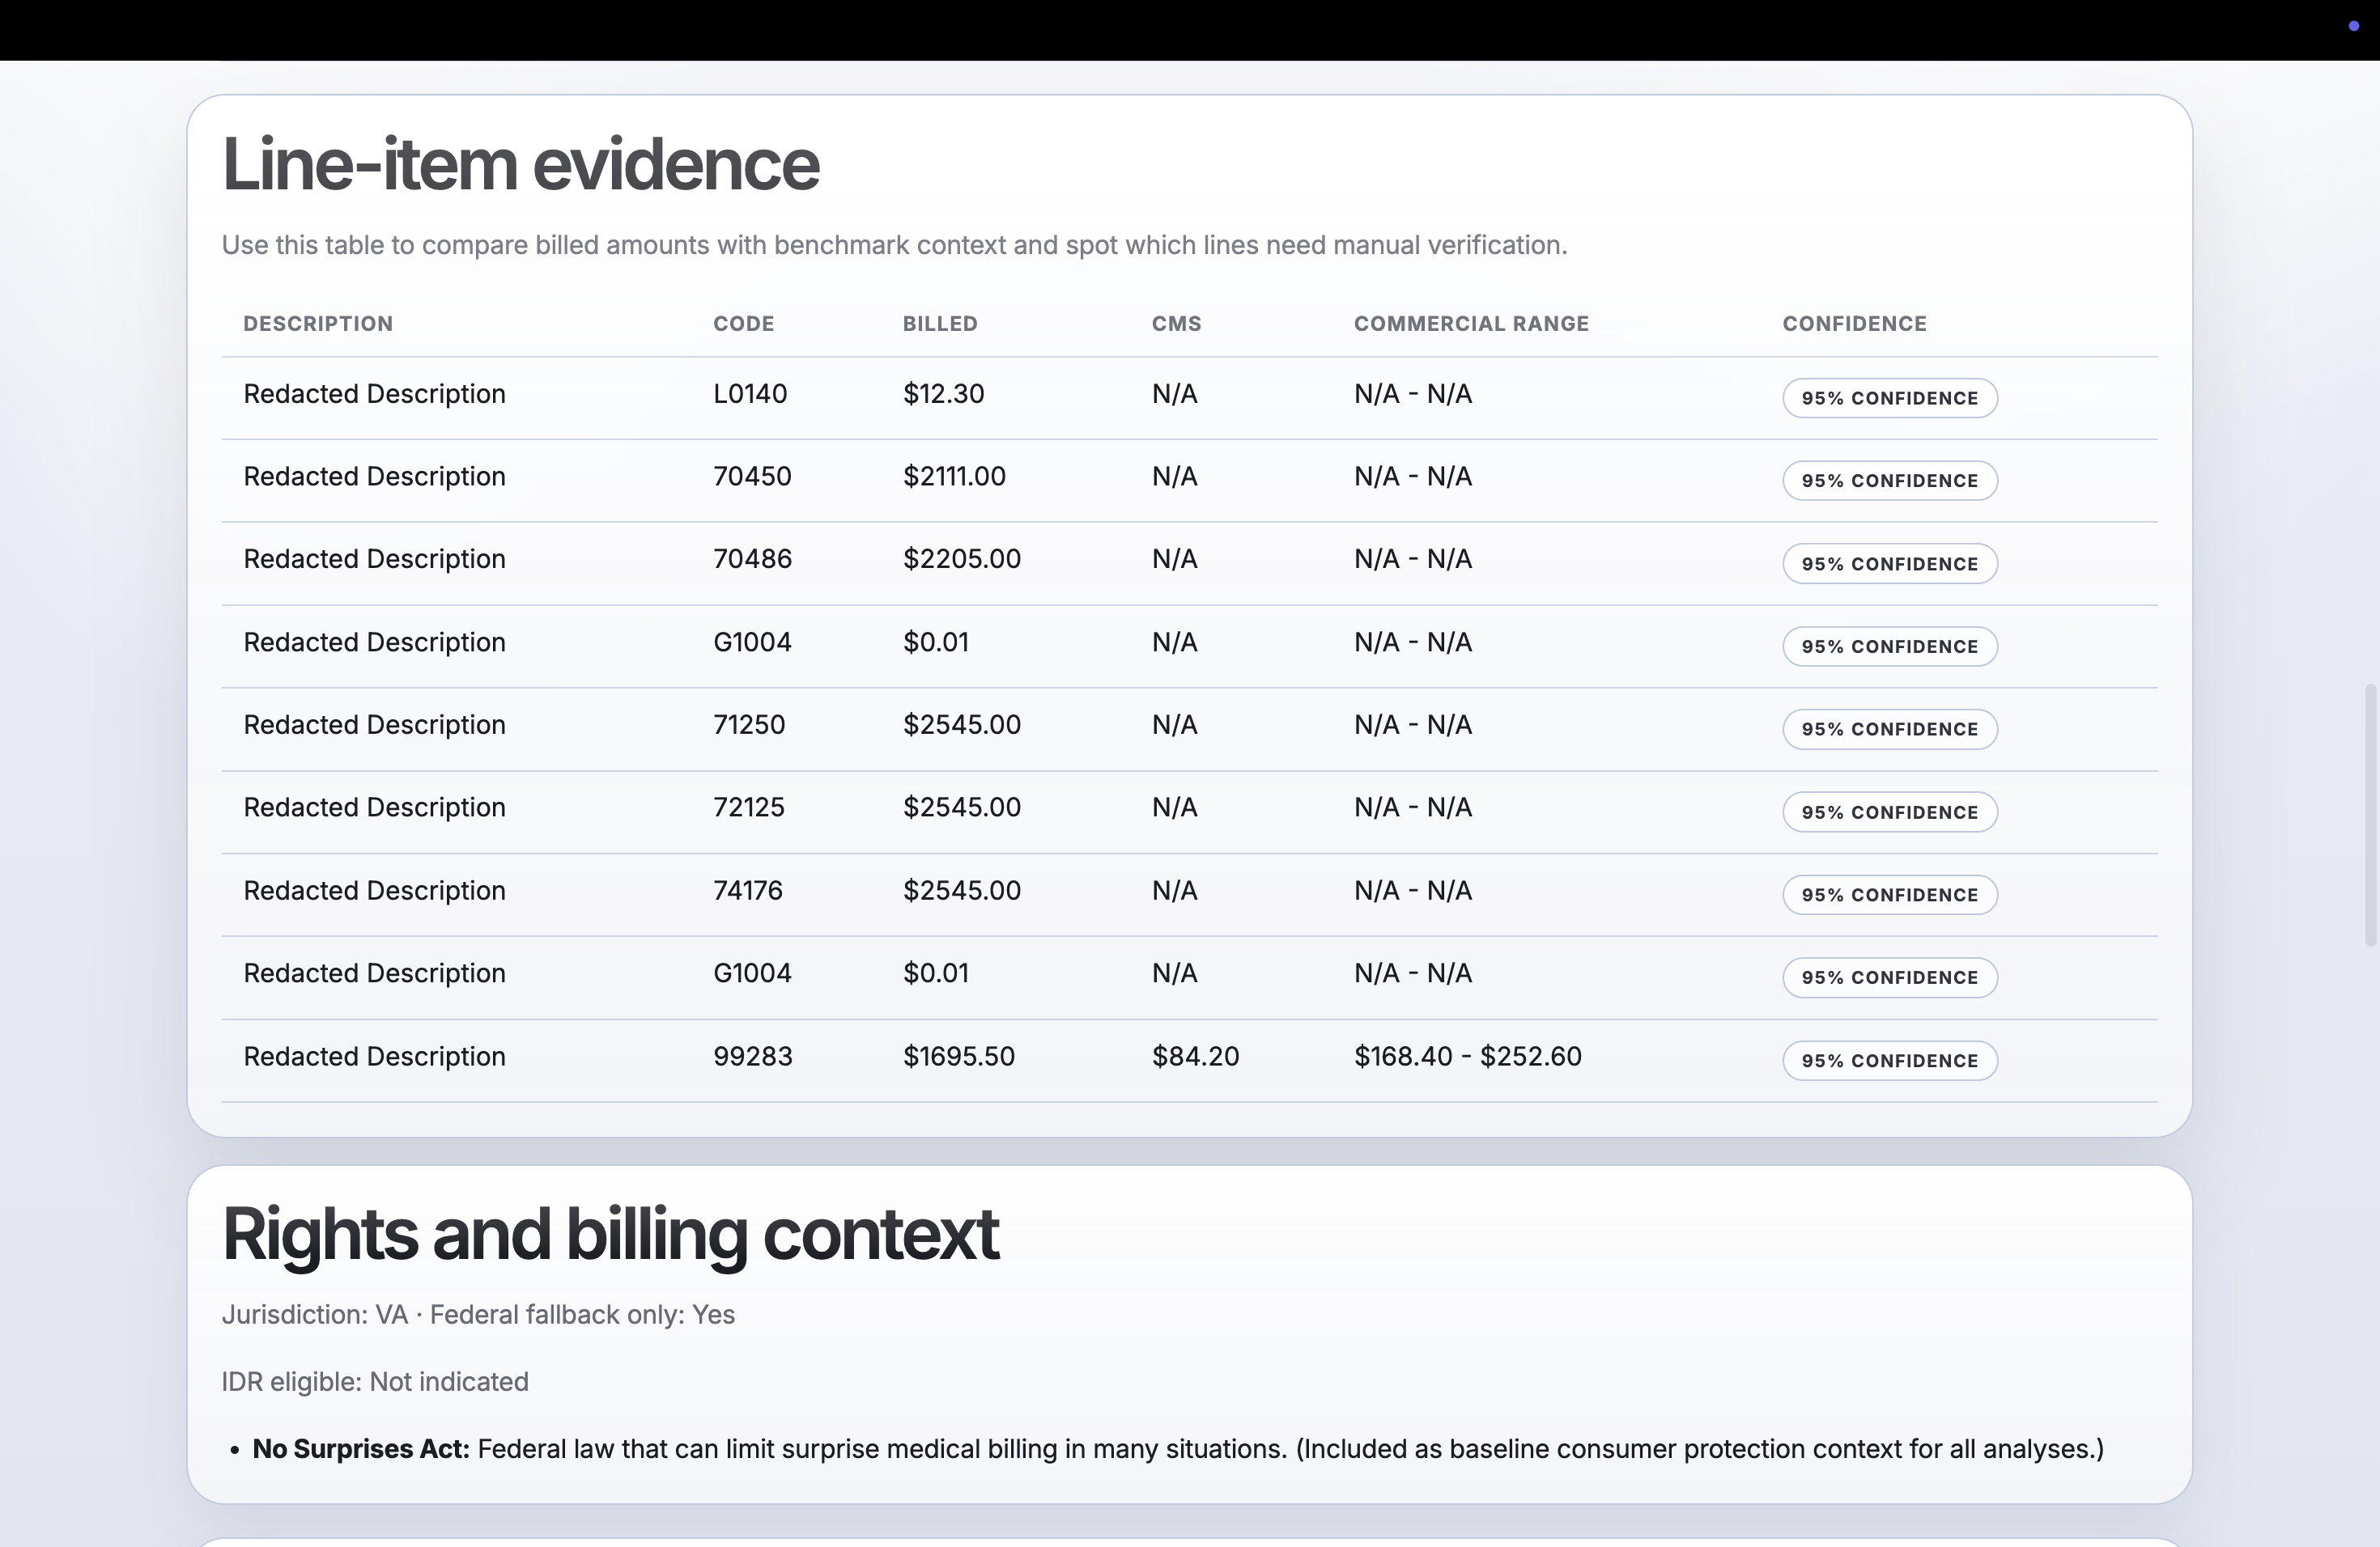
Task: Select 95% confidence badge for 70486
Action: point(1889,564)
